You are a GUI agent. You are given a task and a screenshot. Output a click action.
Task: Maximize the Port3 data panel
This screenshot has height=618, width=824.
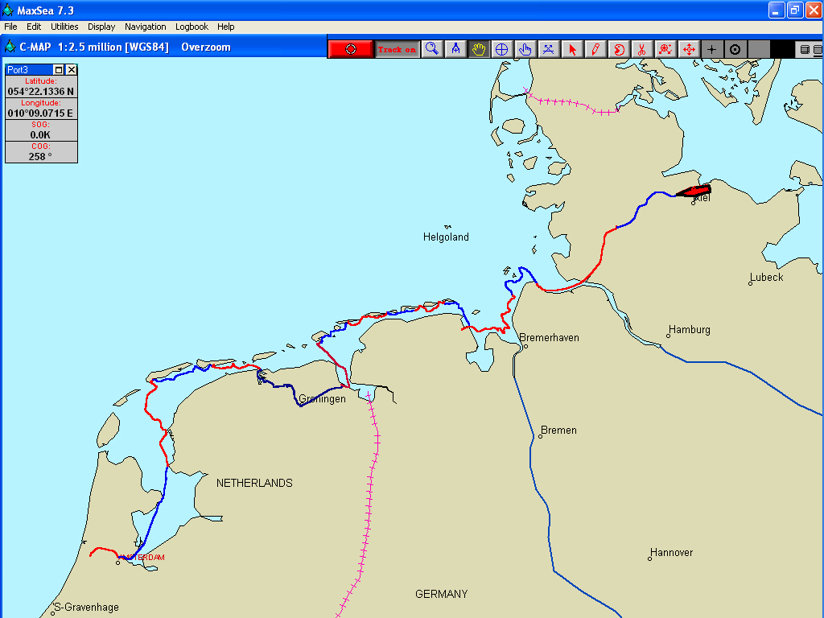point(59,70)
